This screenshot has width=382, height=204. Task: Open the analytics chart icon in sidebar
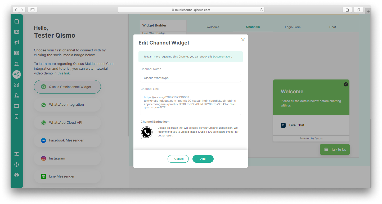pos(16,64)
